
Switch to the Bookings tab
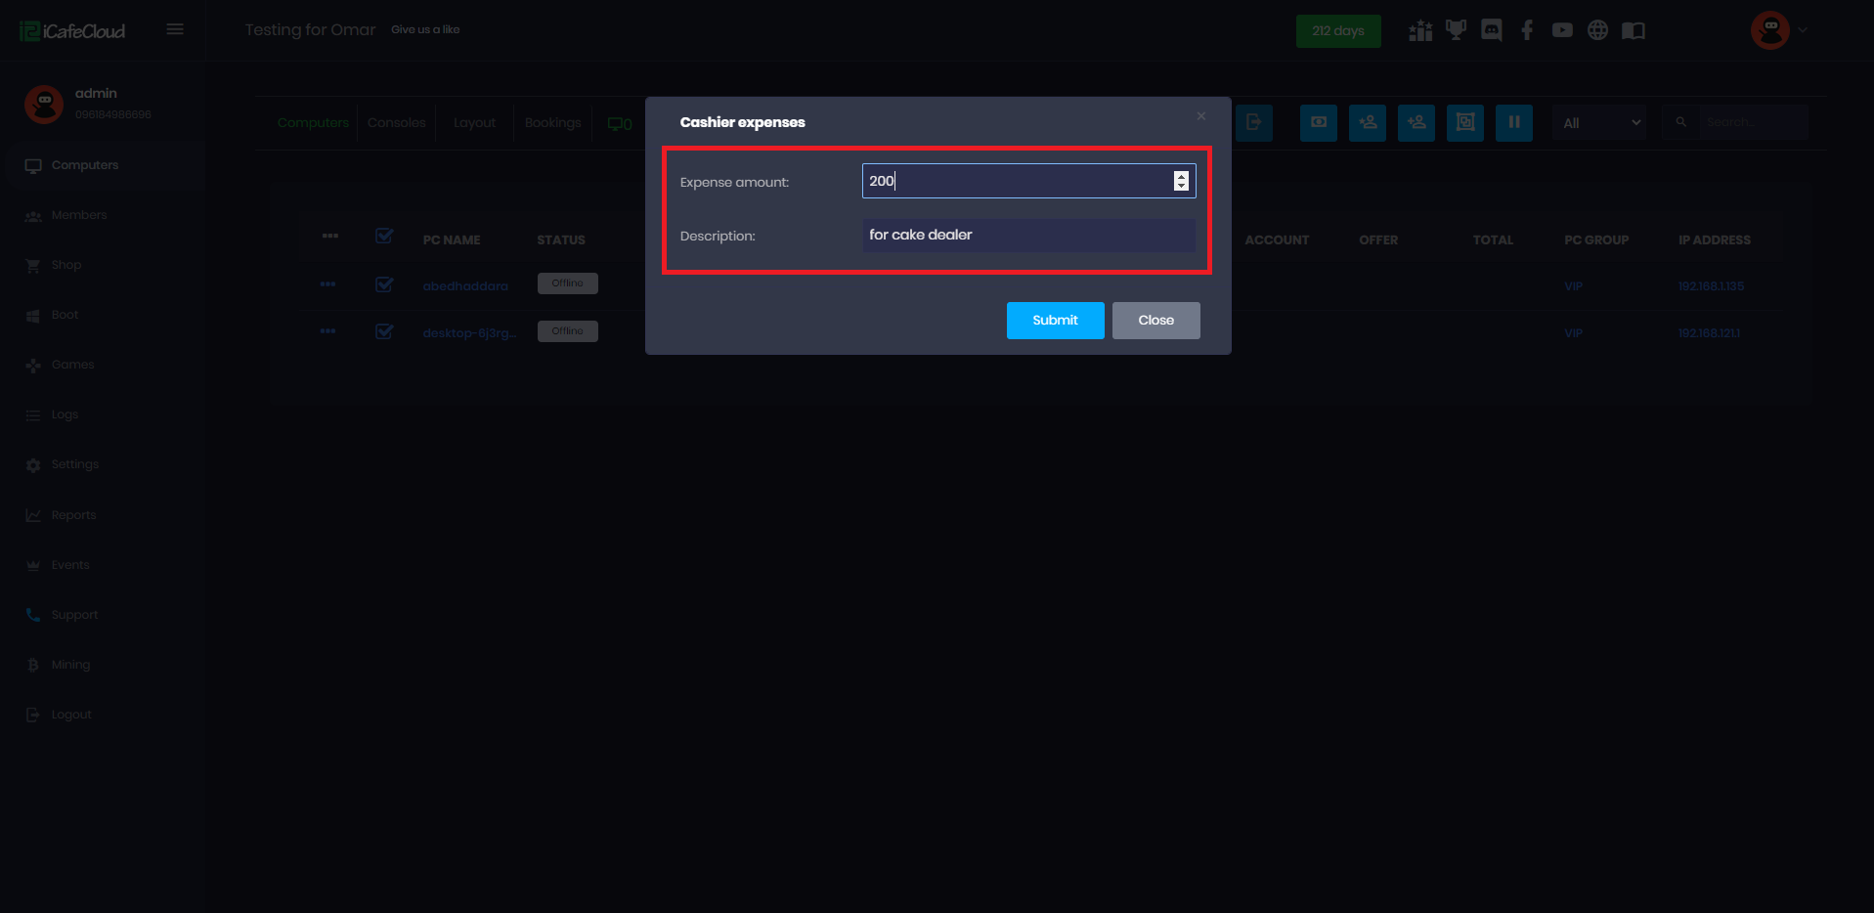(552, 122)
